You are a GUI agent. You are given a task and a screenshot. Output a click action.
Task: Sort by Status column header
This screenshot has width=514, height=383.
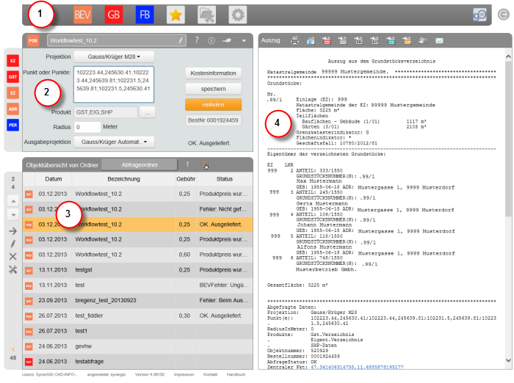click(225, 179)
